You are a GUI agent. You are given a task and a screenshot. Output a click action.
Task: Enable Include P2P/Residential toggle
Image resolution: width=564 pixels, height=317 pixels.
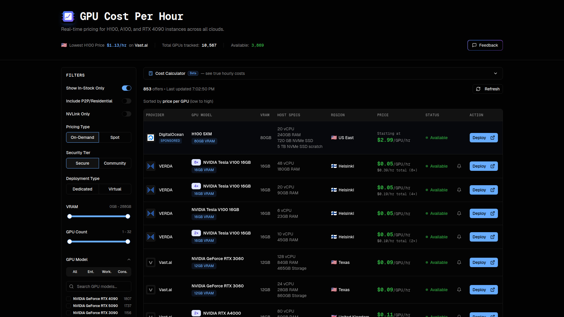coord(126,101)
